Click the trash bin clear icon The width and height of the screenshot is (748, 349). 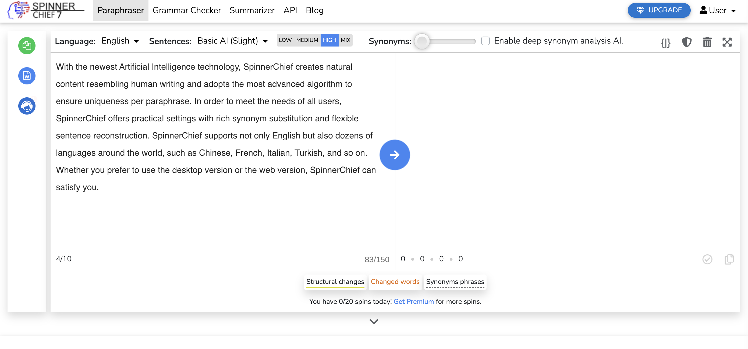click(x=707, y=42)
